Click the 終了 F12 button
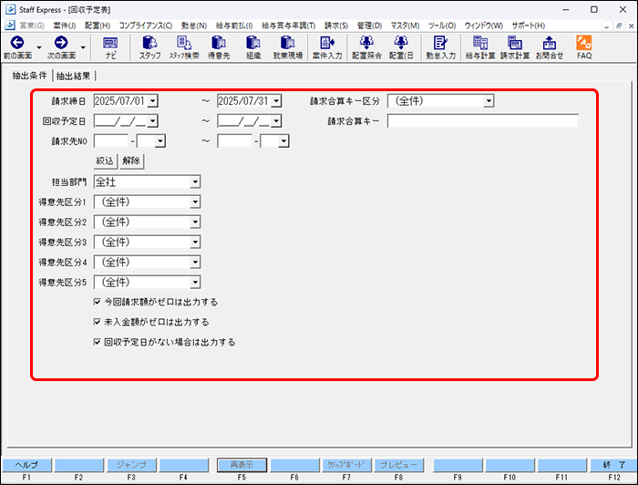Screen dimensions: 638x485 (614, 465)
